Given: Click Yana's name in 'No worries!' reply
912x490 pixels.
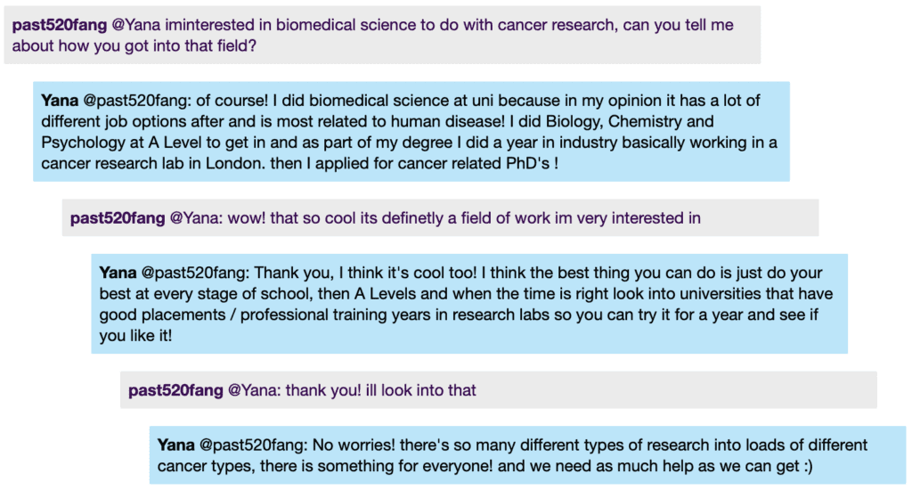Looking at the screenshot, I should click(x=175, y=445).
